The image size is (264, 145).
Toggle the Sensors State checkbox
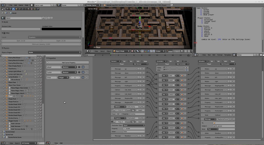(142, 61)
